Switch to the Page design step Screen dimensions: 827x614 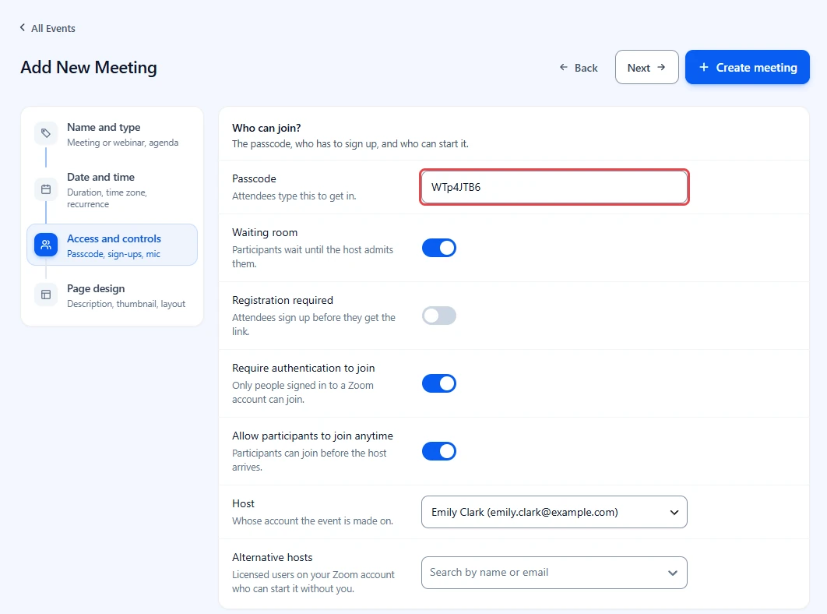pyautogui.click(x=112, y=295)
